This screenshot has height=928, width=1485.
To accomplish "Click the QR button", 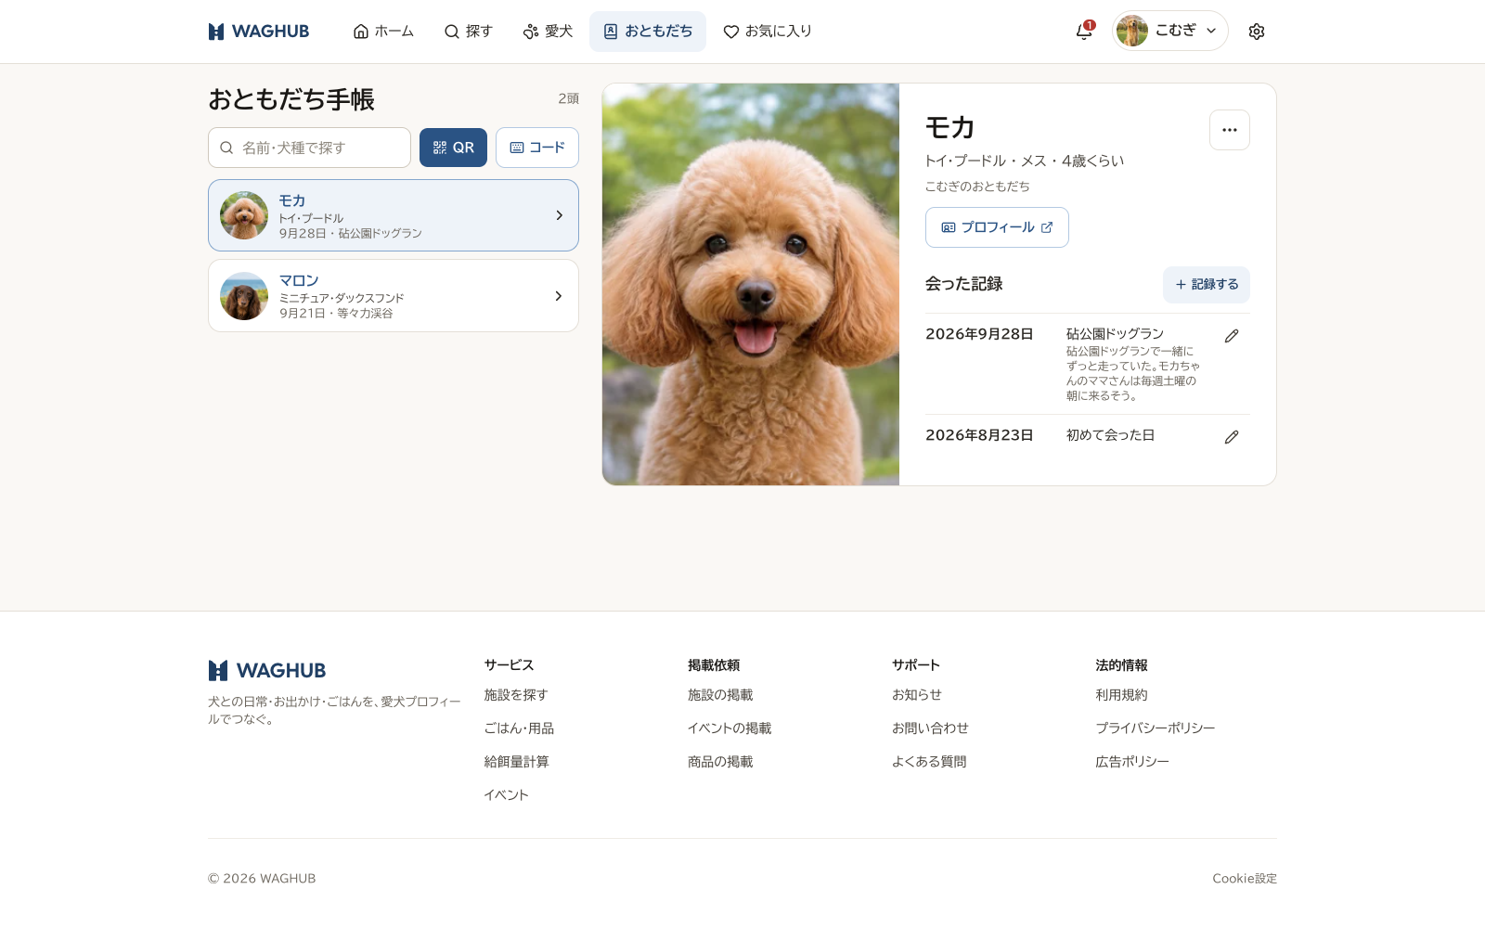I will 453,148.
